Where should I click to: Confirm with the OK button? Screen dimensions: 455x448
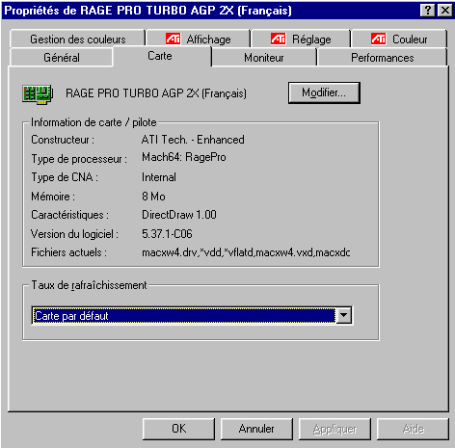click(x=178, y=429)
